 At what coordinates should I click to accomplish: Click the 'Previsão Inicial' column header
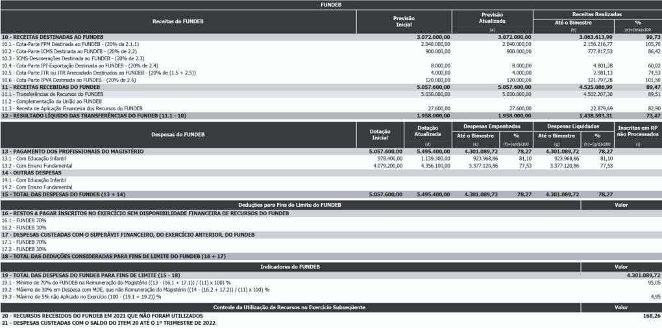[404, 21]
